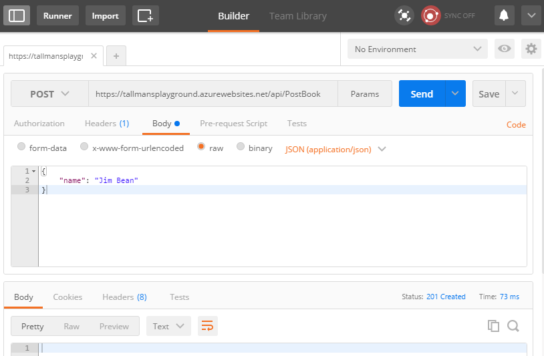Viewport: 544px width, 356px height.
Task: Open the response Body tab
Action: pyautogui.click(x=23, y=297)
